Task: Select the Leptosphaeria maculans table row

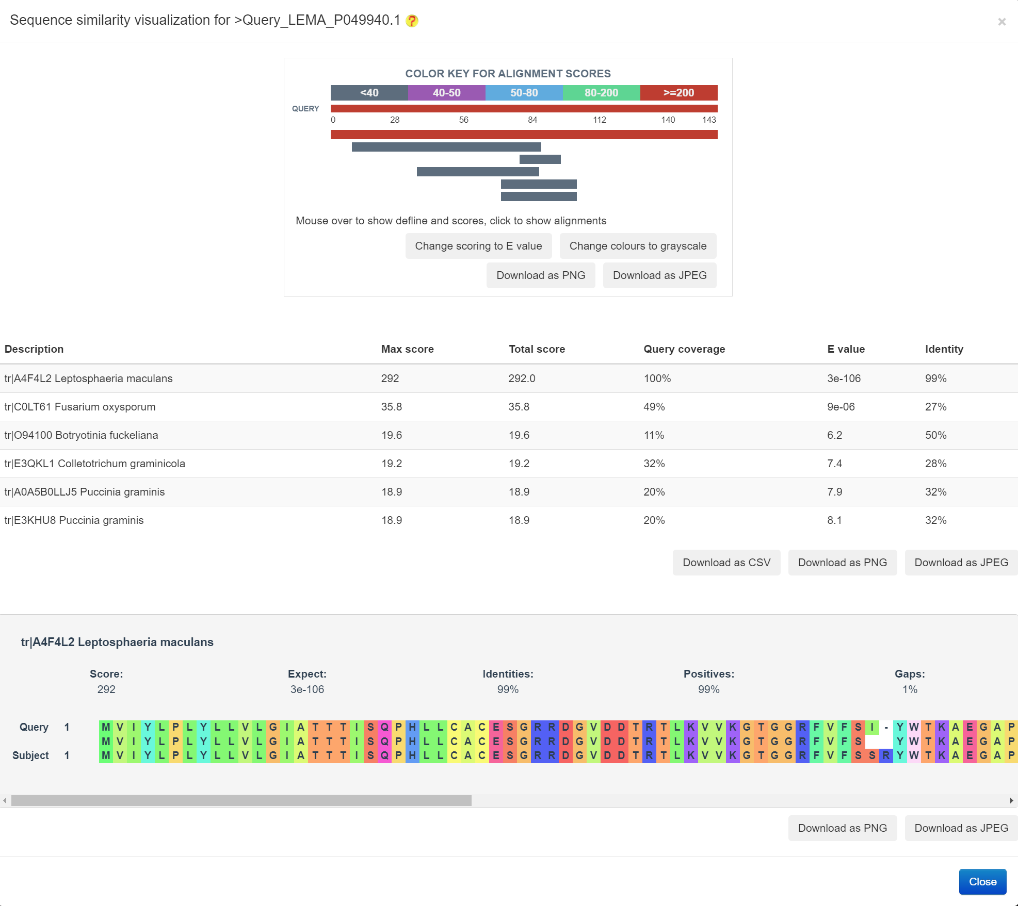Action: tap(88, 378)
